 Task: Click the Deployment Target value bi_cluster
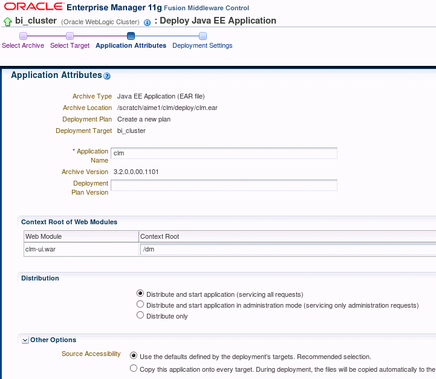tap(131, 131)
